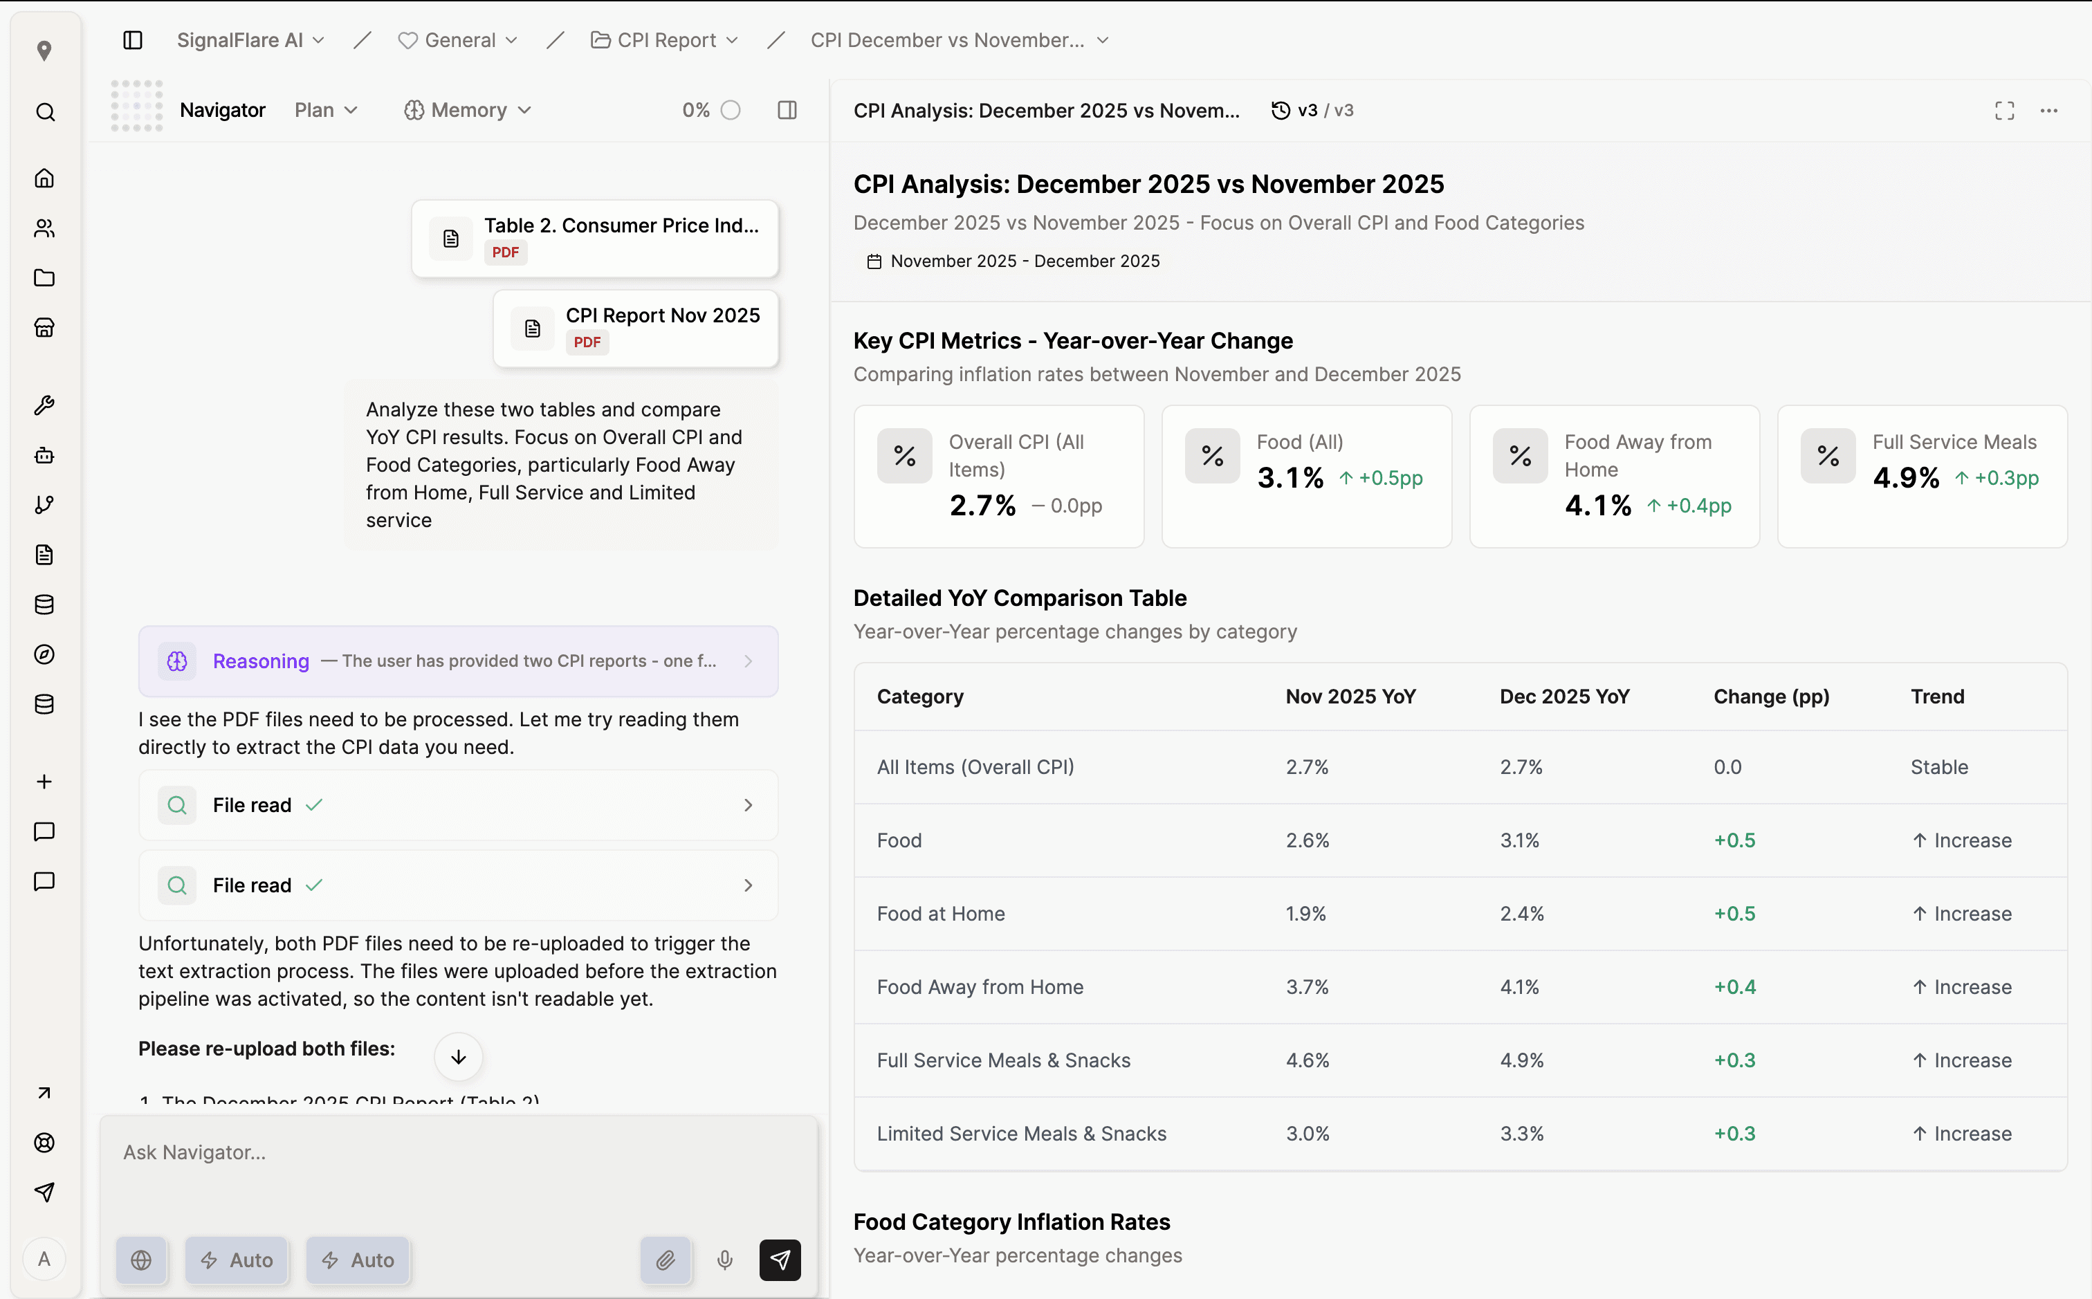Viewport: 2092px width, 1299px height.
Task: Click the microphone voice input icon
Action: pyautogui.click(x=724, y=1260)
